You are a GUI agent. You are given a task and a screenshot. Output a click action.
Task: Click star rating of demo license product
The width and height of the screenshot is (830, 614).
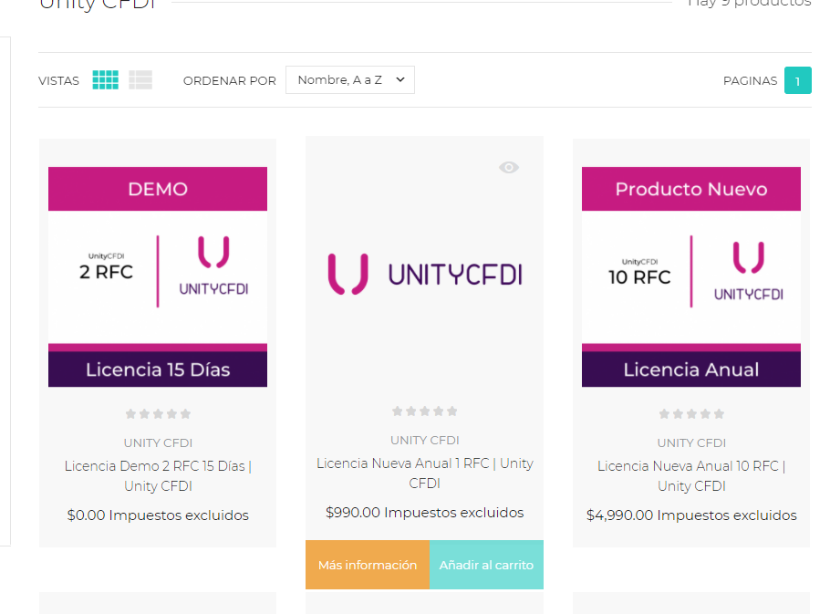click(x=158, y=414)
